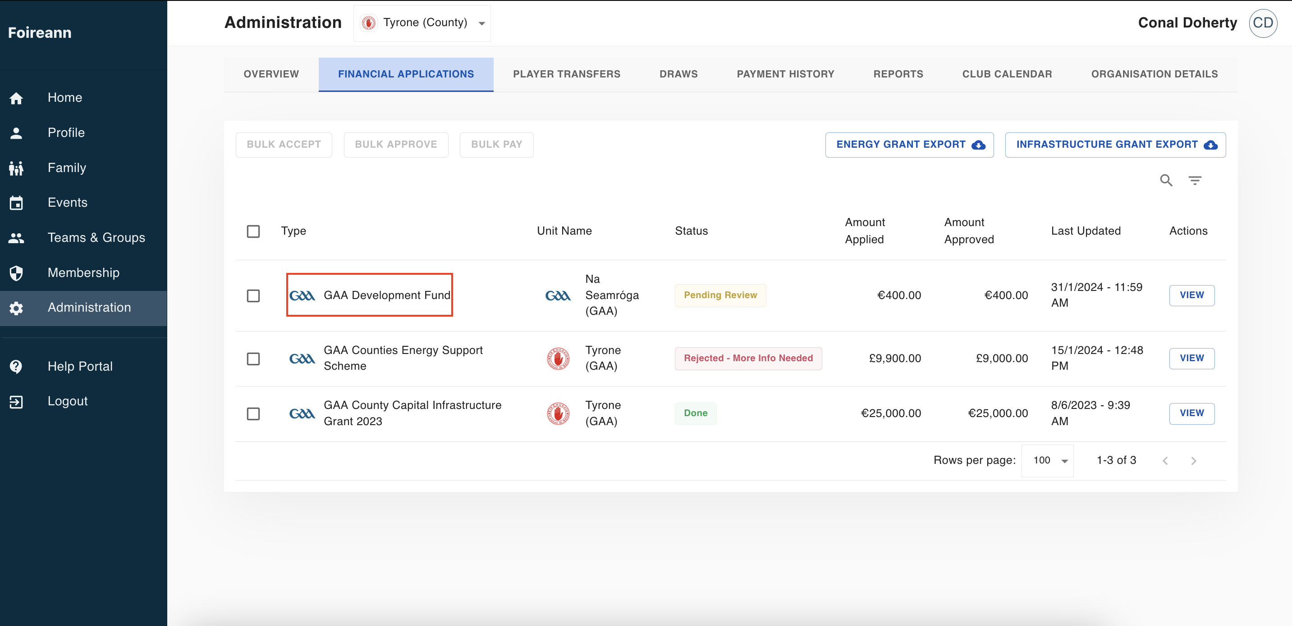The width and height of the screenshot is (1292, 626).
Task: Click GAA logo beside GAA Development Fund
Action: coord(302,295)
